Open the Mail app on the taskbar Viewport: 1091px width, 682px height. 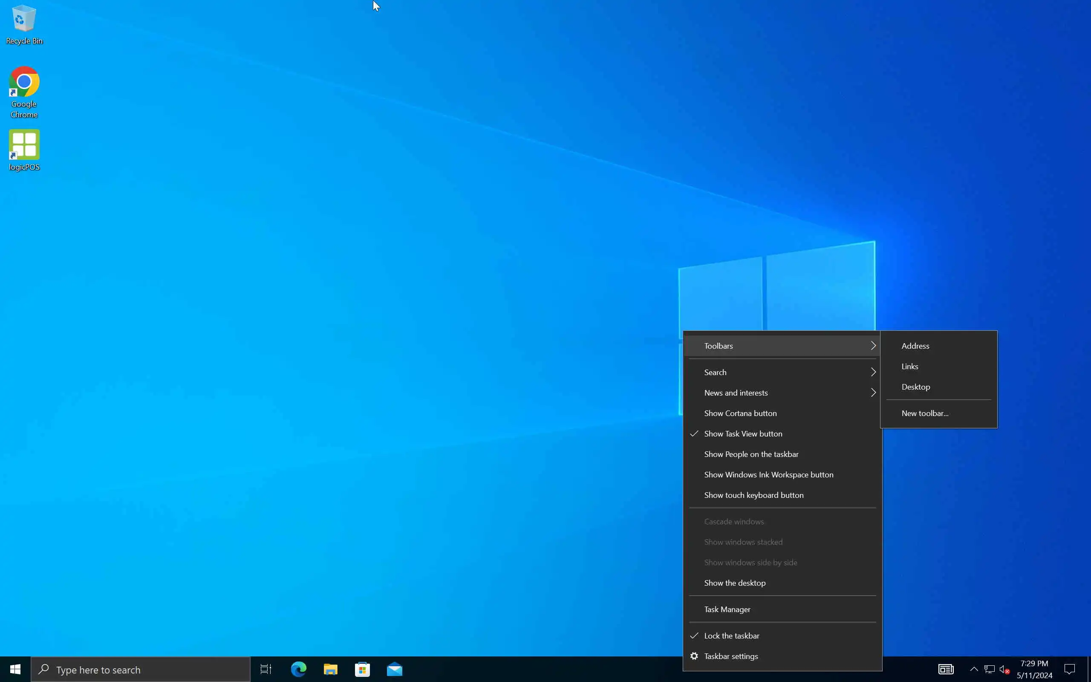pyautogui.click(x=395, y=669)
